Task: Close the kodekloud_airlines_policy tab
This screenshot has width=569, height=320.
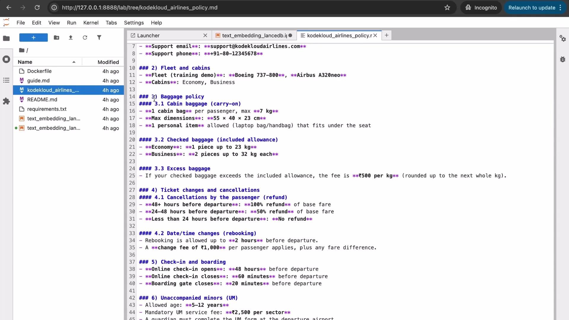Action: click(x=375, y=36)
